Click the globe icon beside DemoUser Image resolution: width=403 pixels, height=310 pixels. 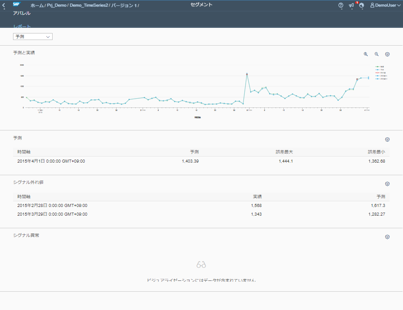pyautogui.click(x=361, y=5)
